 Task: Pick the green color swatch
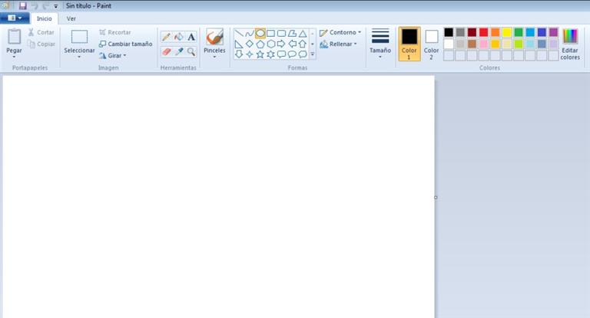[x=519, y=32]
